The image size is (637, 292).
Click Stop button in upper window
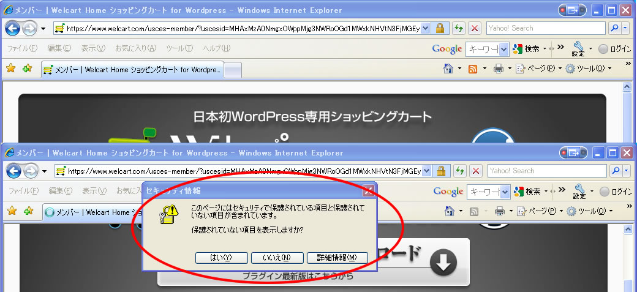[475, 28]
